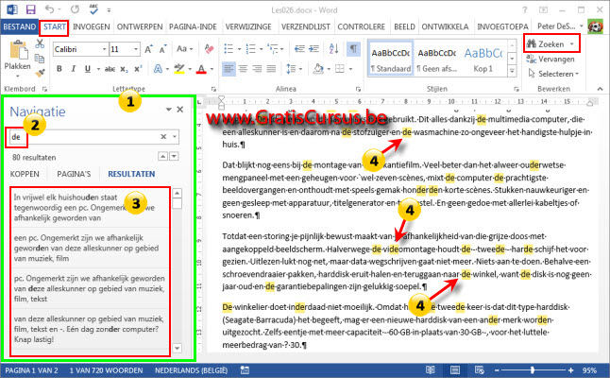Open the font size dropdown
Viewport: 610px width, 378px height.
click(136, 49)
